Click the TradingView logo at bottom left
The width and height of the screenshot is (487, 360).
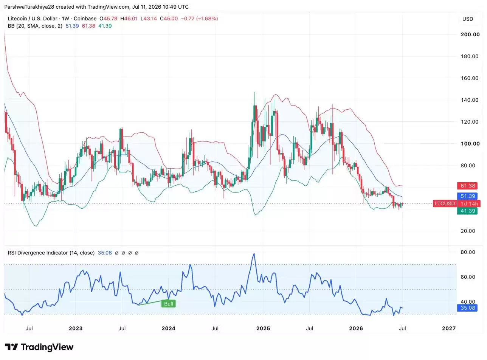pyautogui.click(x=39, y=347)
